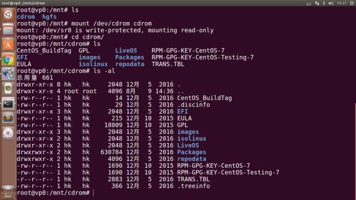Click the 'cdrom' directory in first ls output
Viewport: 356px width, 200px height.
pos(26,17)
